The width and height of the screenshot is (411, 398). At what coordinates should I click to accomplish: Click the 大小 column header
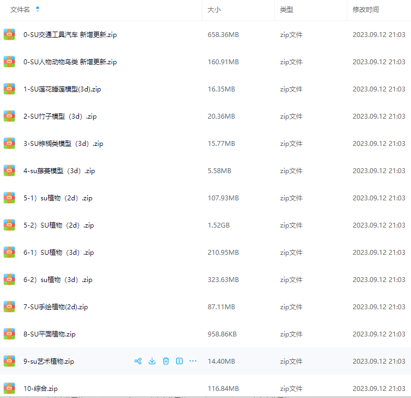click(x=214, y=10)
